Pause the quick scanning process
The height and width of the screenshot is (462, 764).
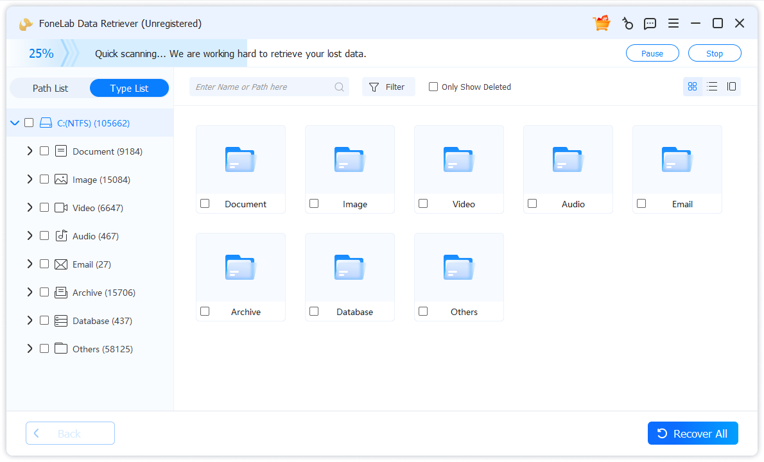click(652, 53)
